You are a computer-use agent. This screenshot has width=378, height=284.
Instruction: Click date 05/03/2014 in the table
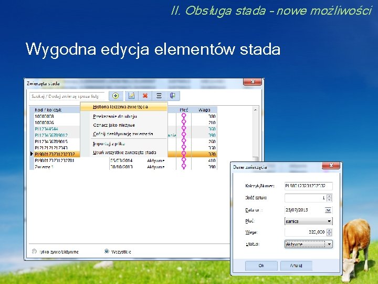[x=121, y=160]
